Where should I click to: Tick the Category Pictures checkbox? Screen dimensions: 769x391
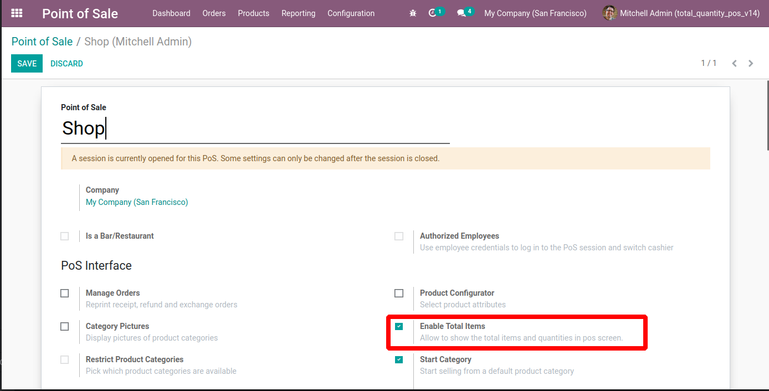pyautogui.click(x=65, y=326)
